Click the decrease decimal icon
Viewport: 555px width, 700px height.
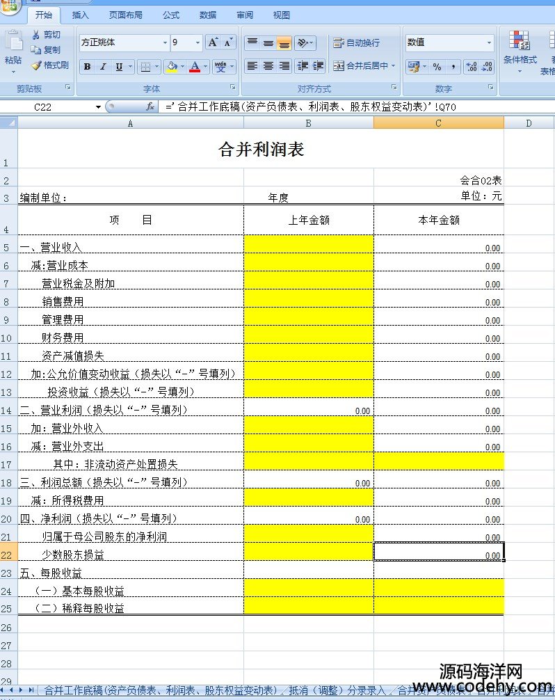(x=487, y=67)
